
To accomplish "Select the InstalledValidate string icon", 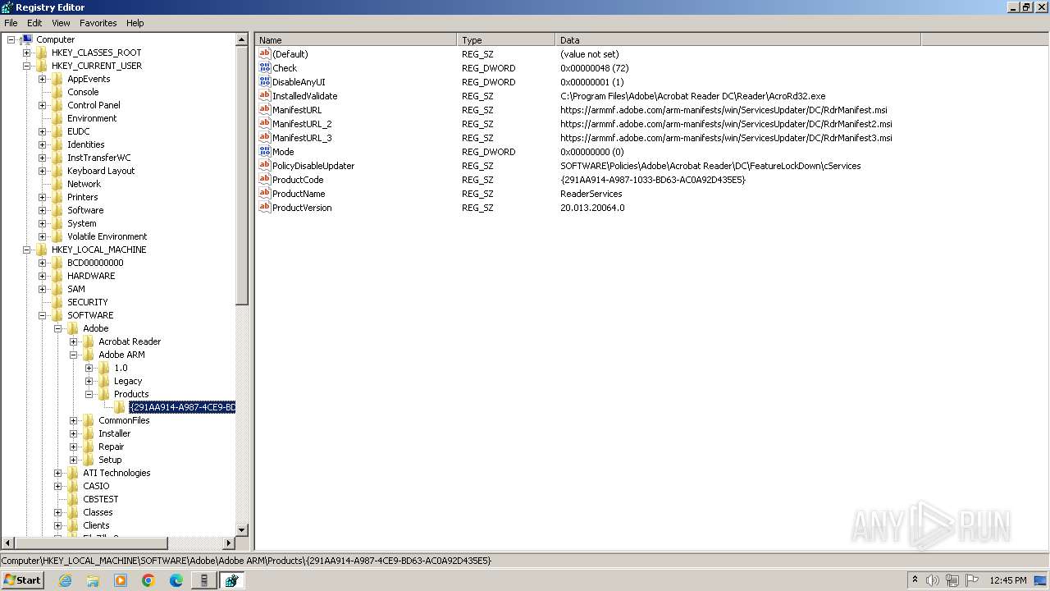I will pyautogui.click(x=264, y=95).
